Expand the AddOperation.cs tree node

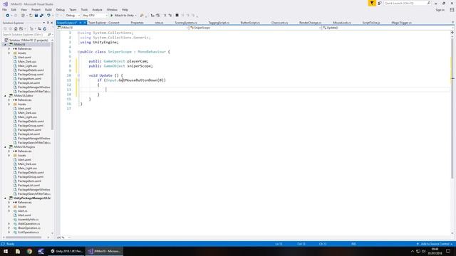click(9, 224)
